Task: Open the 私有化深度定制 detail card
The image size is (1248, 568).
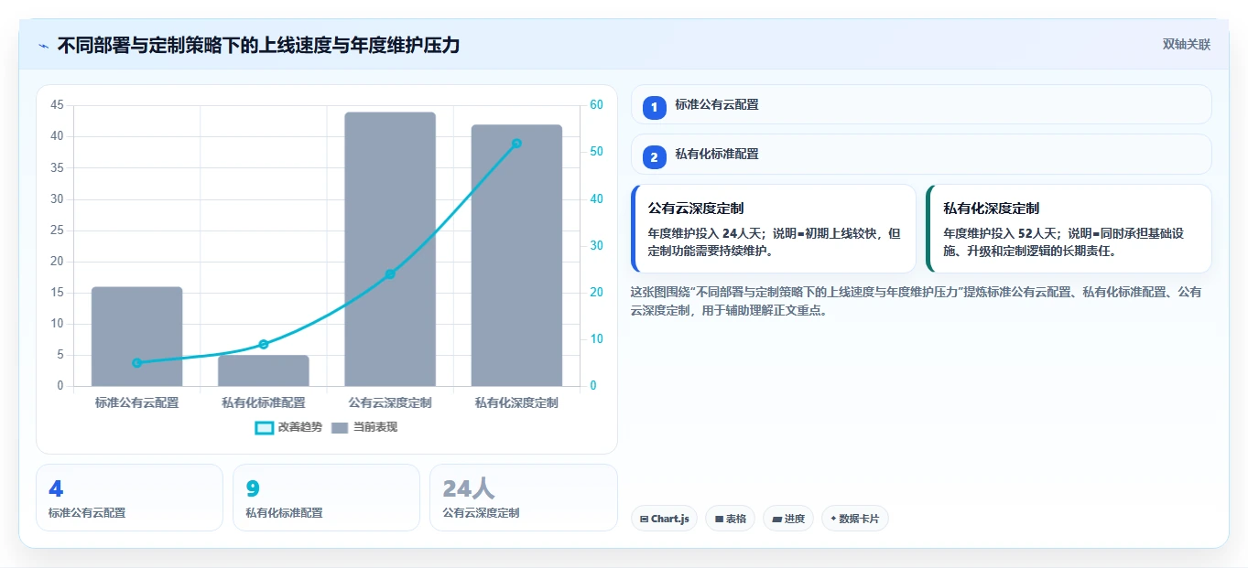Action: (1069, 229)
